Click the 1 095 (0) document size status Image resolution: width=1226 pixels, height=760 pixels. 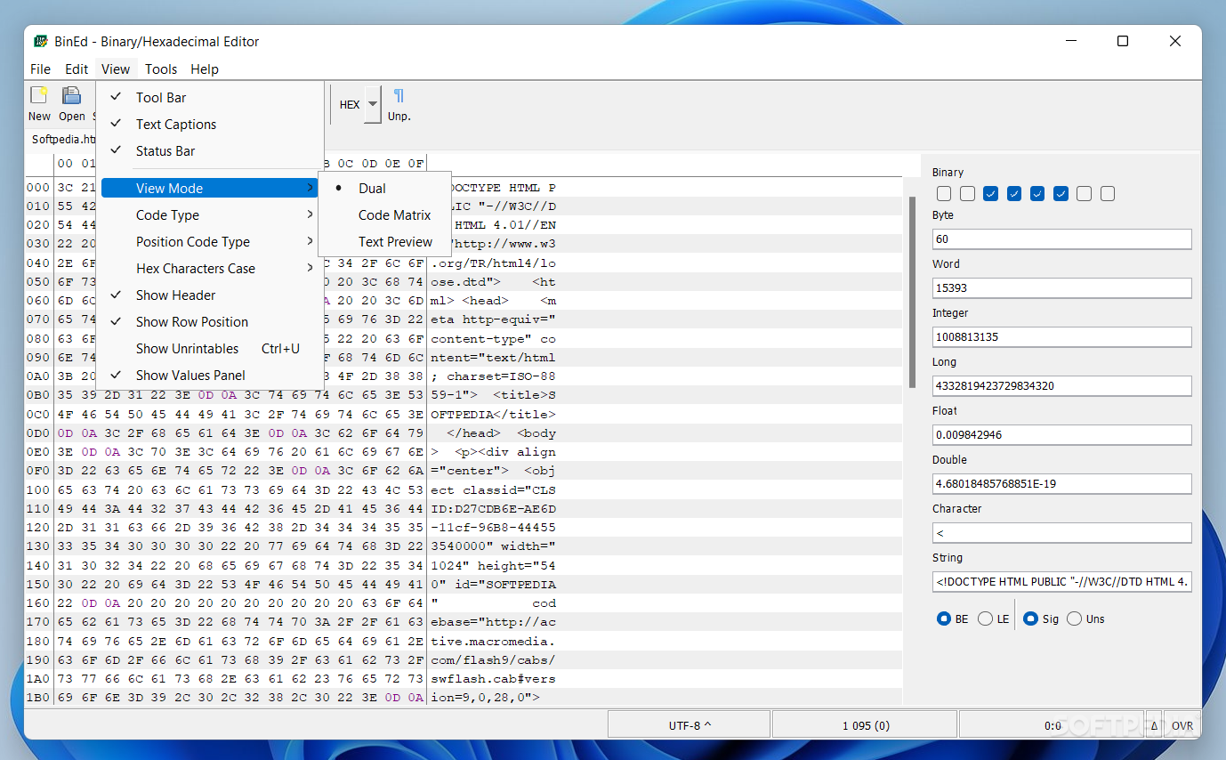click(866, 725)
